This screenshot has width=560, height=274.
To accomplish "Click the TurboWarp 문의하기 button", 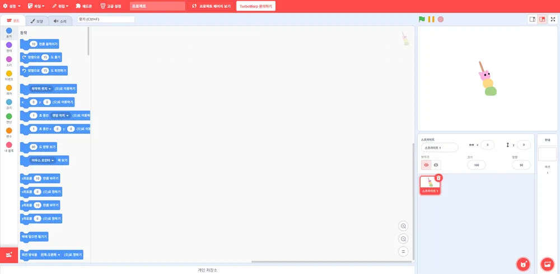I will pyautogui.click(x=256, y=6).
